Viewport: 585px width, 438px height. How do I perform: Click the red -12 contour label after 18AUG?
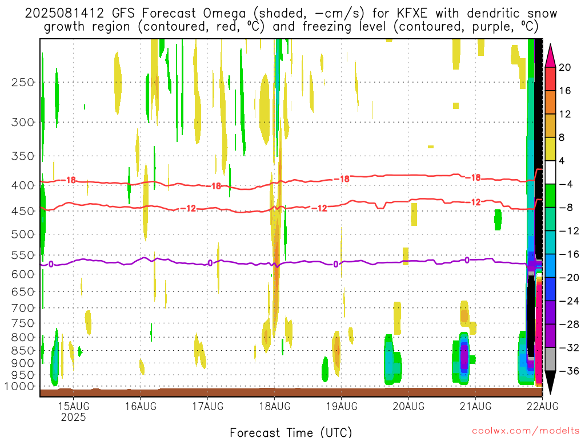click(x=319, y=208)
